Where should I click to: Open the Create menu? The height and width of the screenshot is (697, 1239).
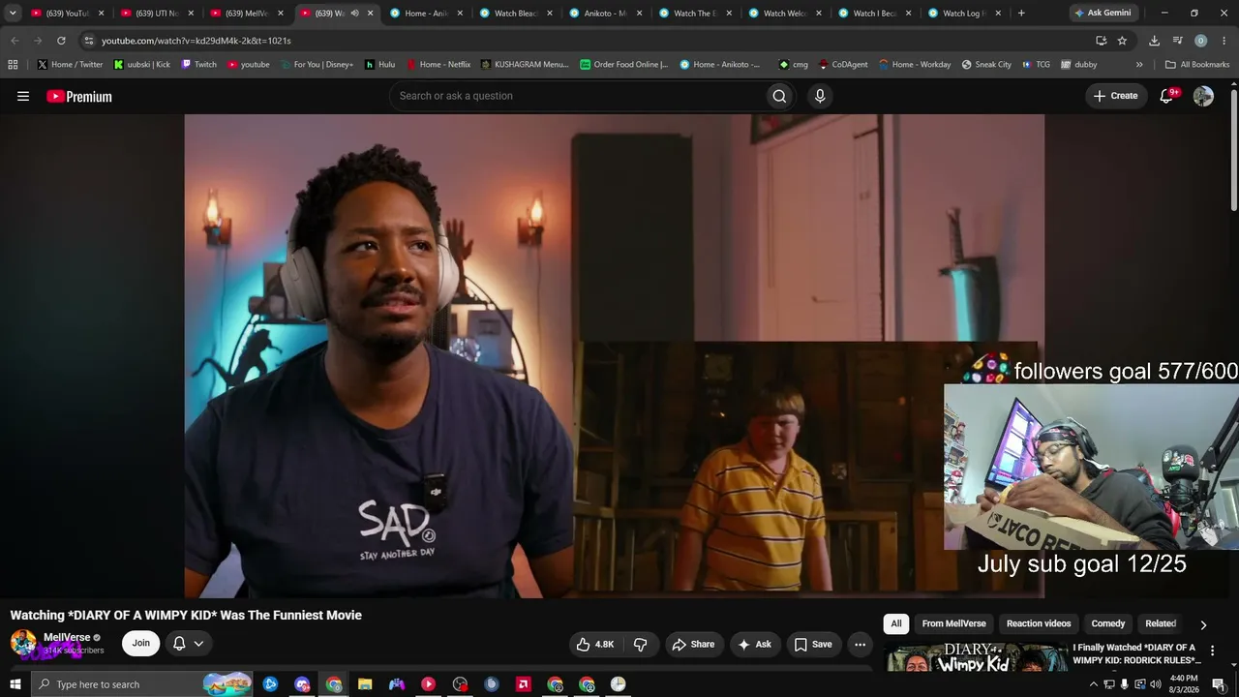(x=1115, y=96)
